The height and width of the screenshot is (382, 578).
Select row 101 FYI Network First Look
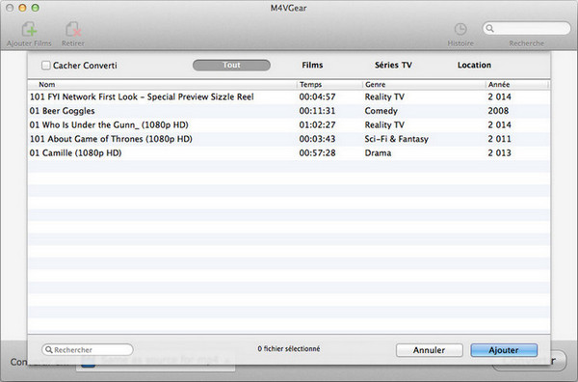coord(289,97)
